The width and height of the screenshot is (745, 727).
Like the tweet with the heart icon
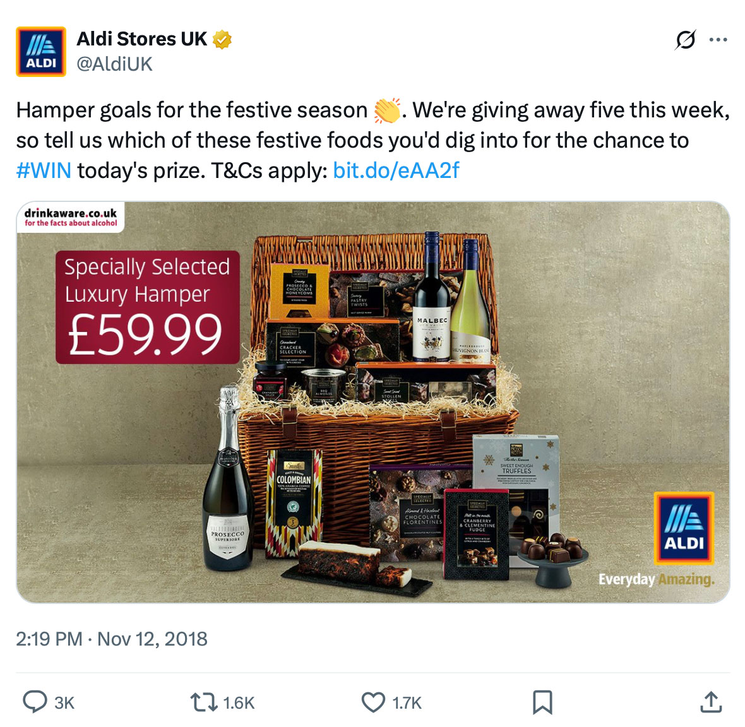point(374,700)
